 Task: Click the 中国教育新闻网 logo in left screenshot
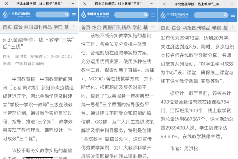tap(16, 14)
